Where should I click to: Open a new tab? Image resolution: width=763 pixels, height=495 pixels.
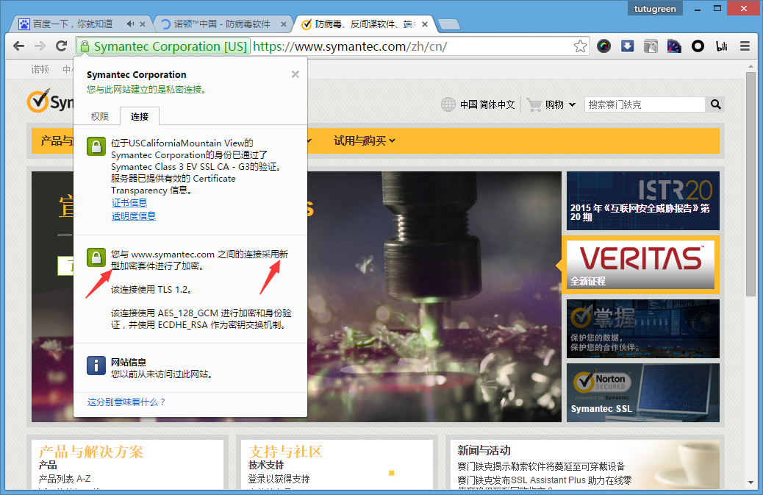pyautogui.click(x=448, y=24)
